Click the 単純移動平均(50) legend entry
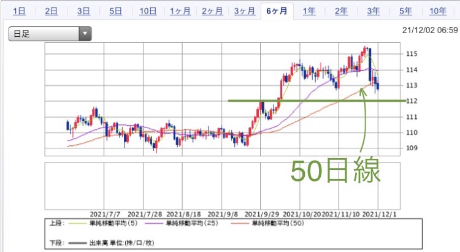 [x=267, y=223]
